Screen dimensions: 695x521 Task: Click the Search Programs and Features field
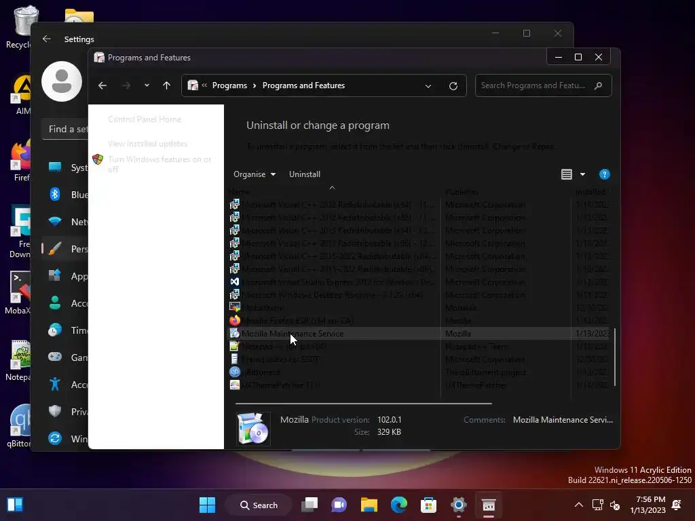click(x=544, y=85)
